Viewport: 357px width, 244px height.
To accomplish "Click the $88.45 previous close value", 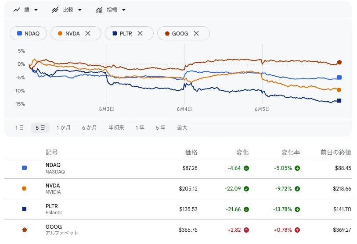I will pos(343,168).
